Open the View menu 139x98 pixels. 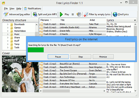pos(12,9)
